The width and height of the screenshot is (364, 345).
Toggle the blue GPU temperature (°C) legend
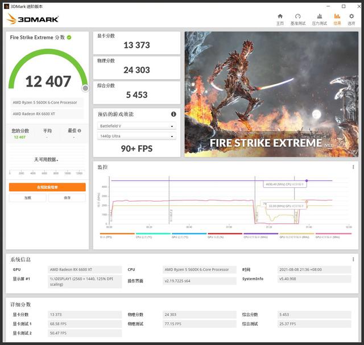tap(189, 236)
